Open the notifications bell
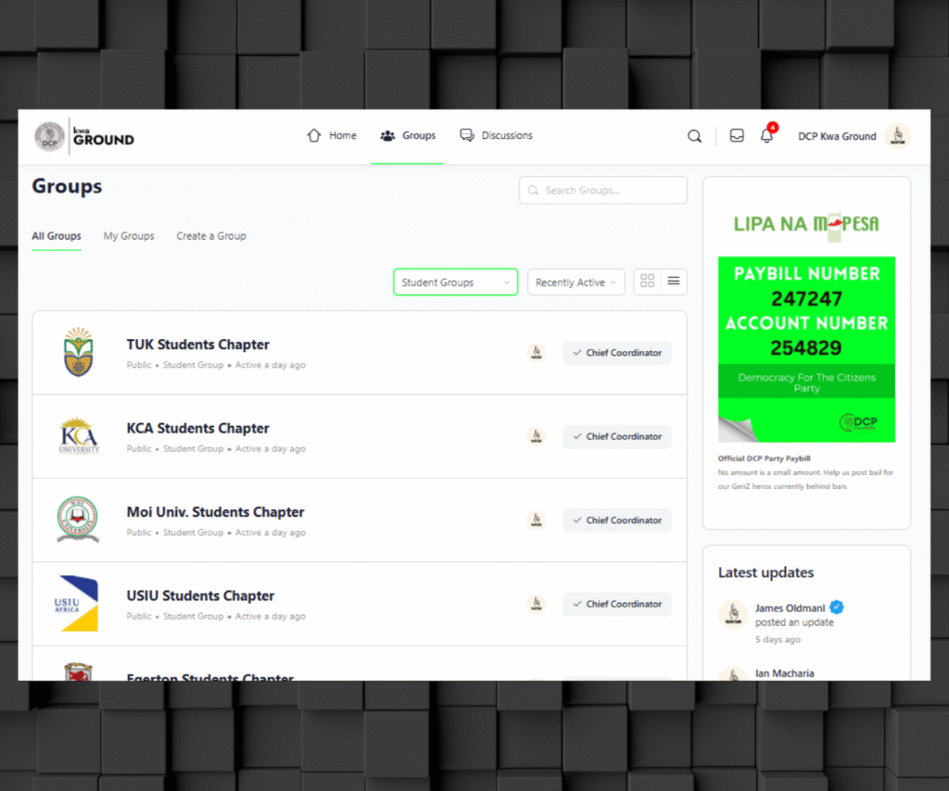949x791 pixels. pyautogui.click(x=766, y=135)
